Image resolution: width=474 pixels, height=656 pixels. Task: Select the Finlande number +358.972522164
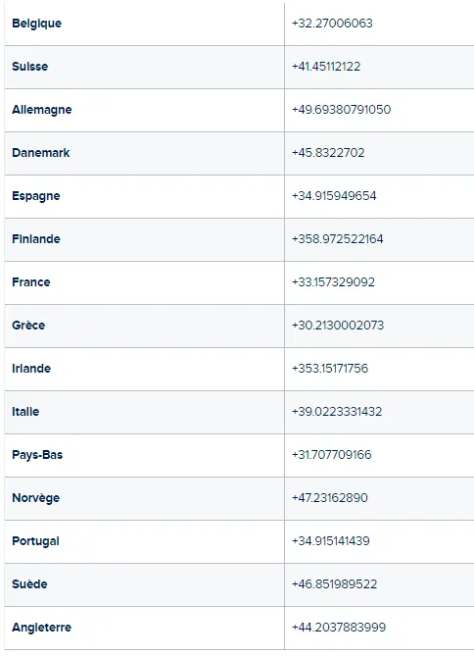pyautogui.click(x=338, y=239)
